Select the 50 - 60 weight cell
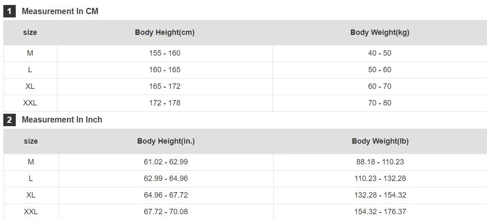Screen dimensions: 487x220 tap(380, 70)
